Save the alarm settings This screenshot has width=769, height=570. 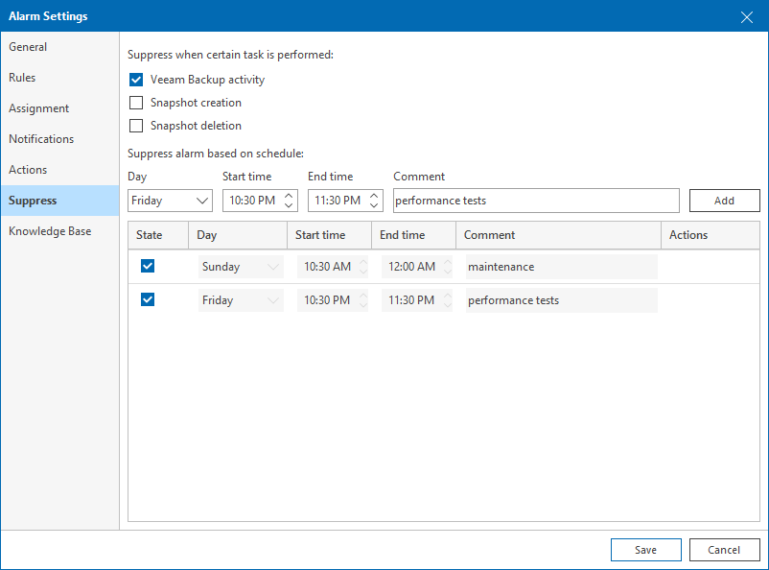pyautogui.click(x=645, y=550)
